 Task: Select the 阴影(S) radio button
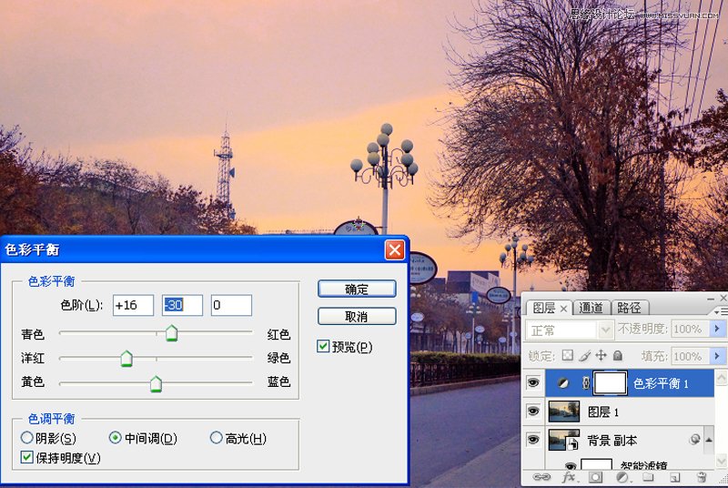pyautogui.click(x=27, y=437)
